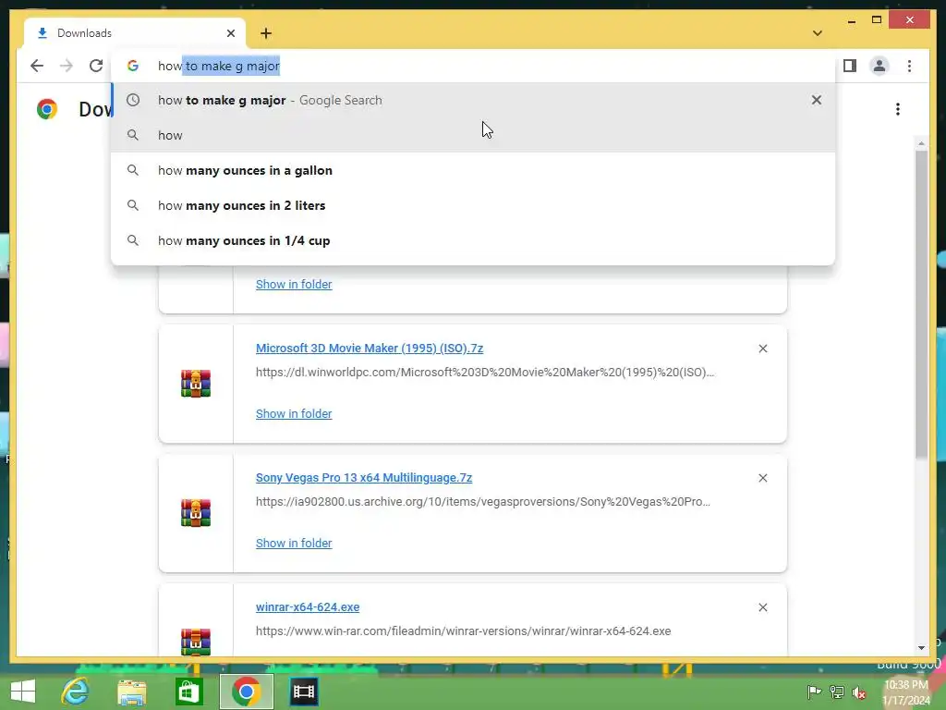Click the dl.winworldpc.com source URL text

485,372
